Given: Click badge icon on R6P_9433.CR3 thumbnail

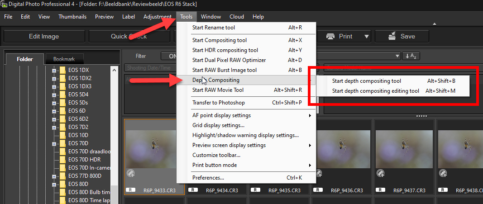Looking at the screenshot, I should (x=130, y=173).
